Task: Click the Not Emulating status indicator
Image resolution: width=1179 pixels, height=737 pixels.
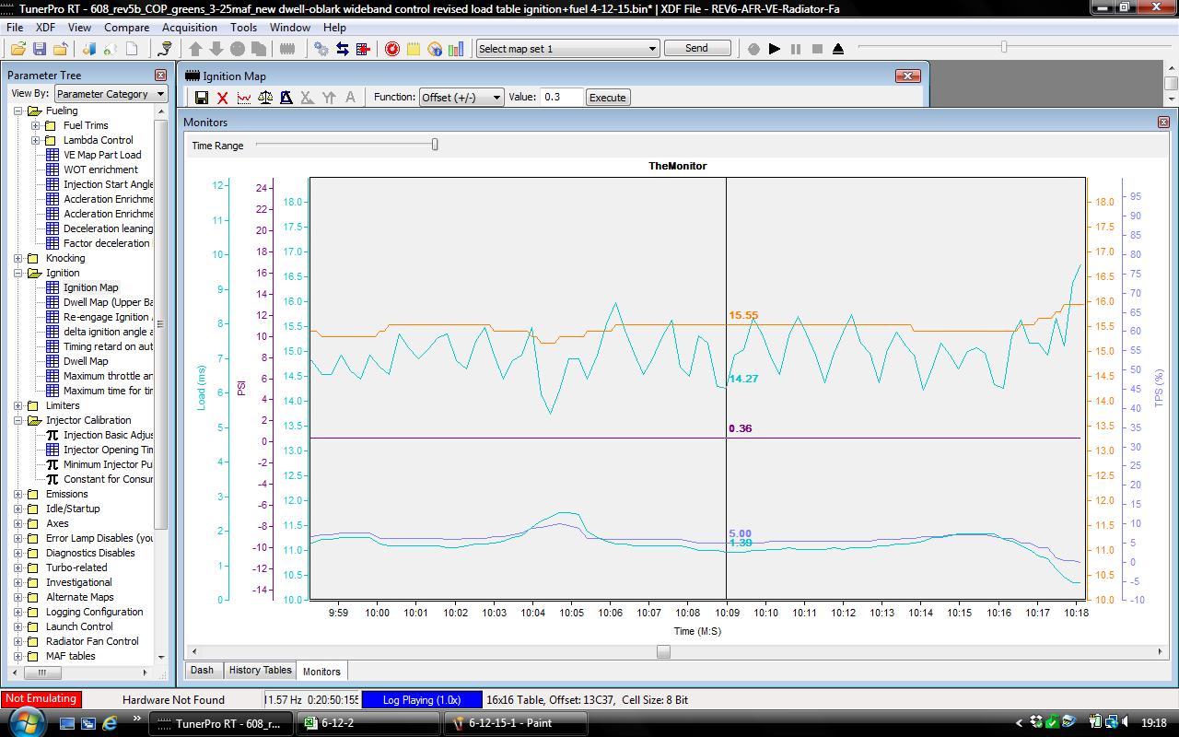Action: coord(41,699)
